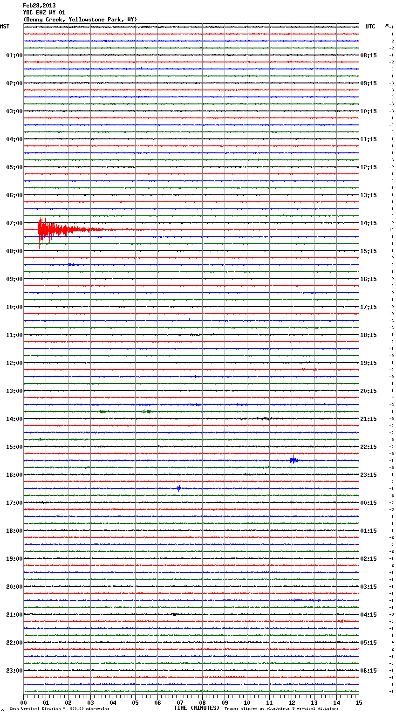Click the TIME (MINUTES) axis title

[197, 708]
